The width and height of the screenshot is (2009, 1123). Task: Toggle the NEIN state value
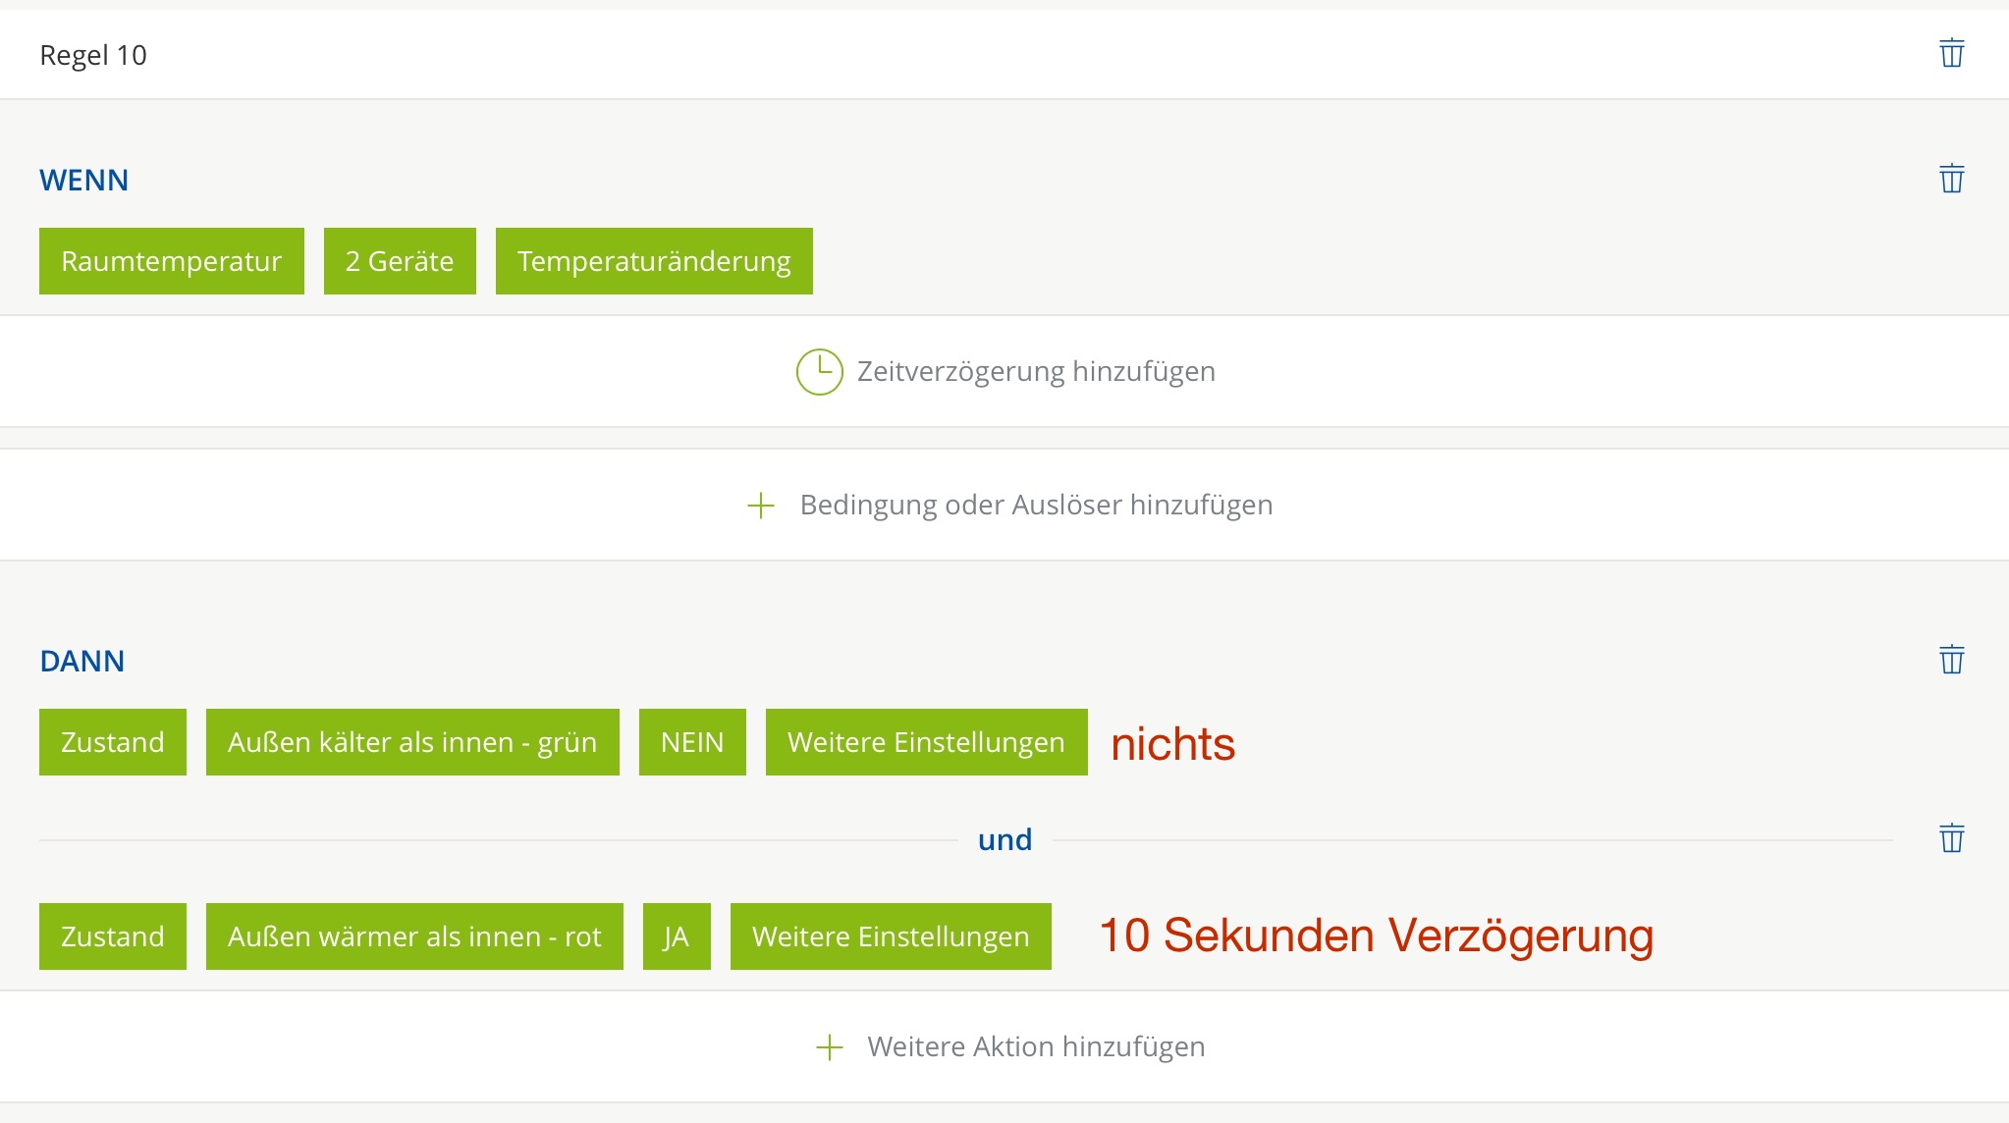692,742
